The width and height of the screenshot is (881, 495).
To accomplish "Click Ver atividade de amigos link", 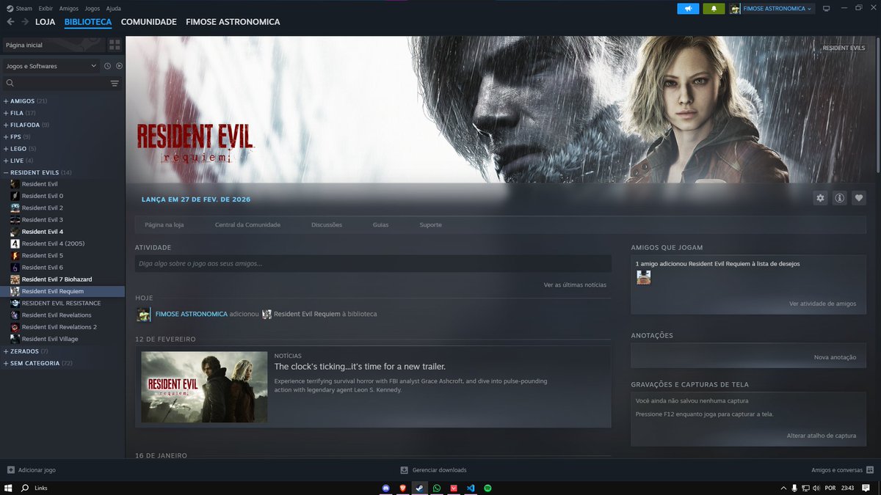I will 823,304.
